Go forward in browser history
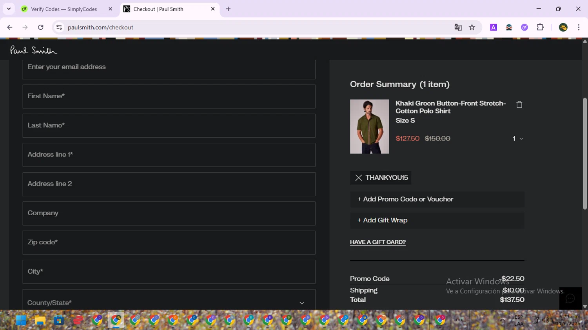 (25, 27)
